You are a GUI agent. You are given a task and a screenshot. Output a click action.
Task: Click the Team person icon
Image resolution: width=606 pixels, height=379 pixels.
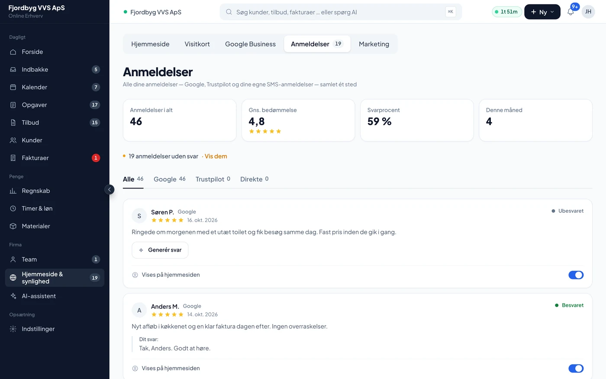[x=13, y=259]
